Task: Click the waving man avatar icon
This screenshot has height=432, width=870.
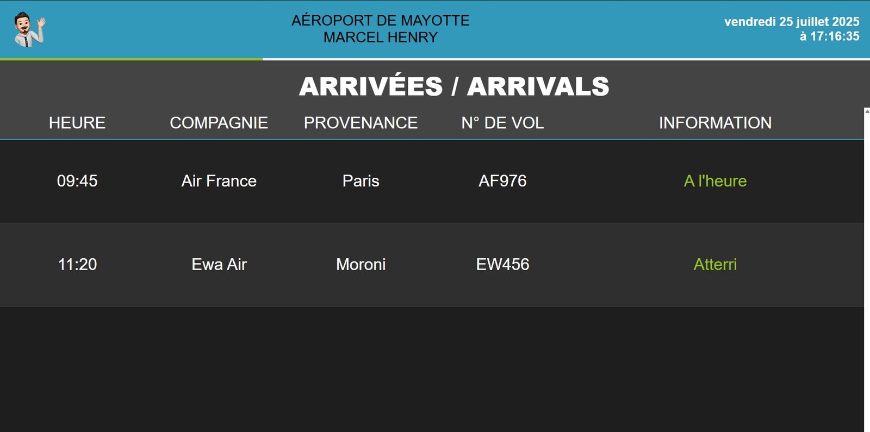Action: tap(29, 29)
